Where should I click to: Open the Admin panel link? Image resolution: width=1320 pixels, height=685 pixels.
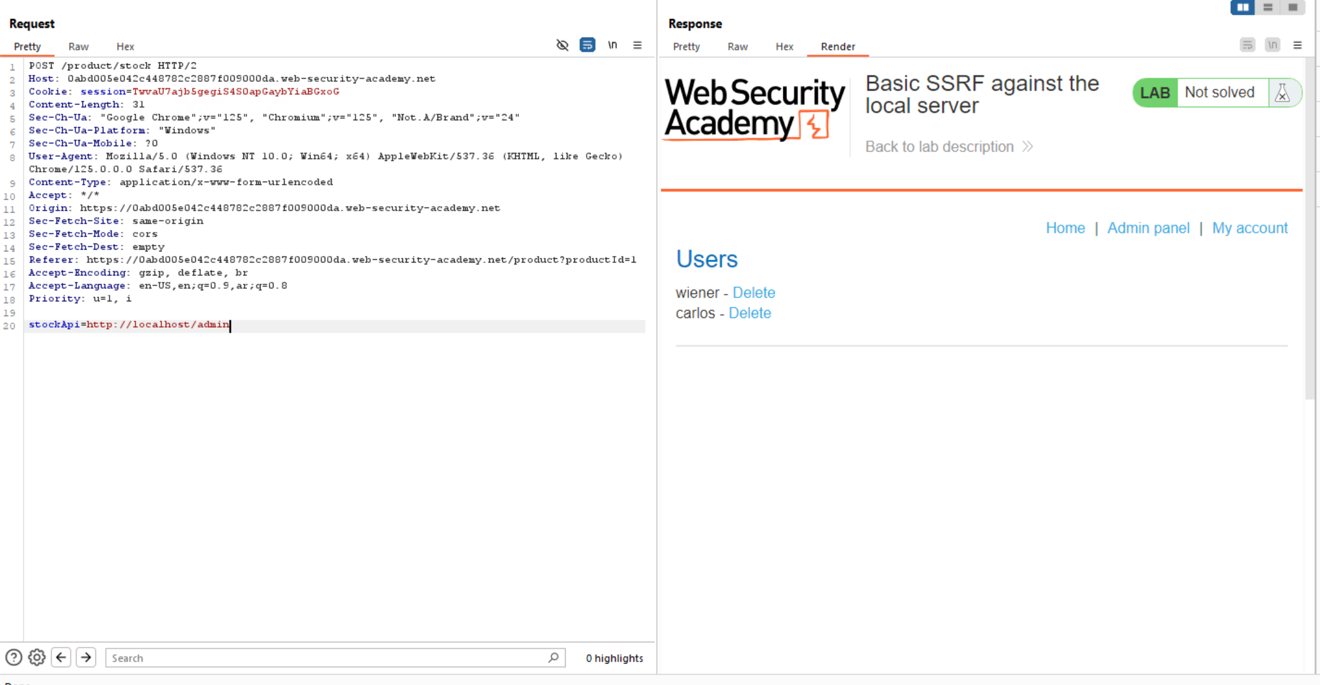pos(1148,228)
